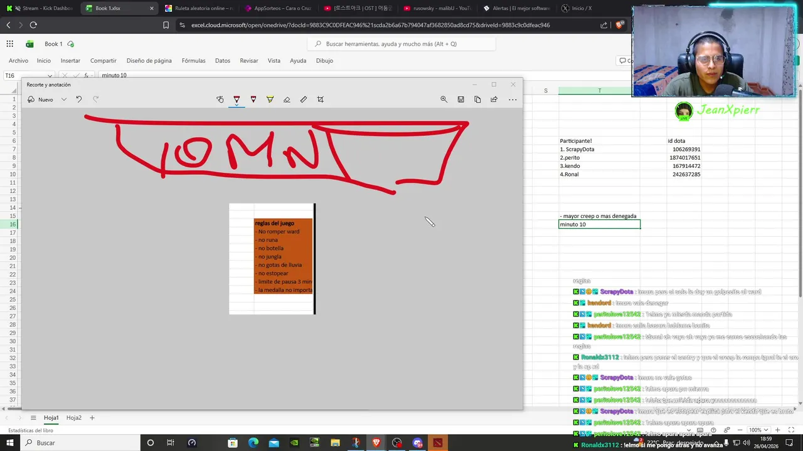
Task: Switch to the Hoja2 sheet tab
Action: tap(74, 418)
